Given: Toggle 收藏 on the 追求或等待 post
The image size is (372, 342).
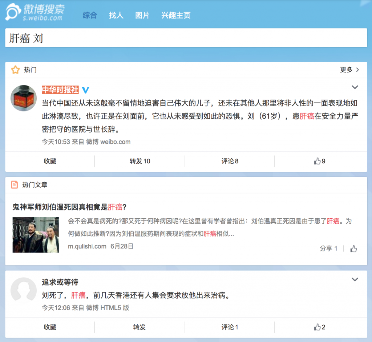Looking at the screenshot, I should coord(49,327).
